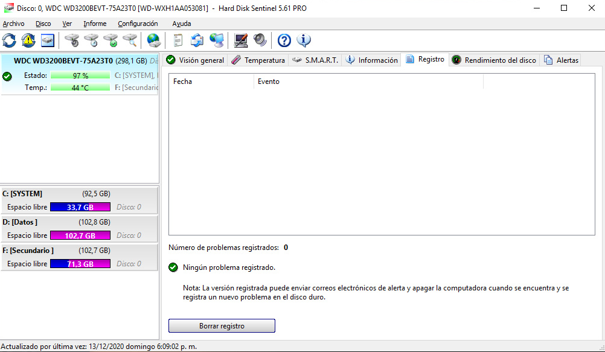Switch to the Rendimiento del disco tab
Viewport: 605px width, 352px height.
495,60
